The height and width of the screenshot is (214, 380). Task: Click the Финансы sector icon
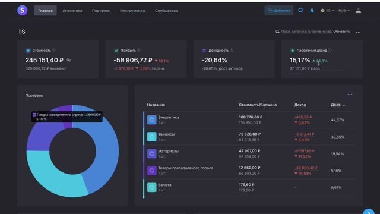pos(152,137)
